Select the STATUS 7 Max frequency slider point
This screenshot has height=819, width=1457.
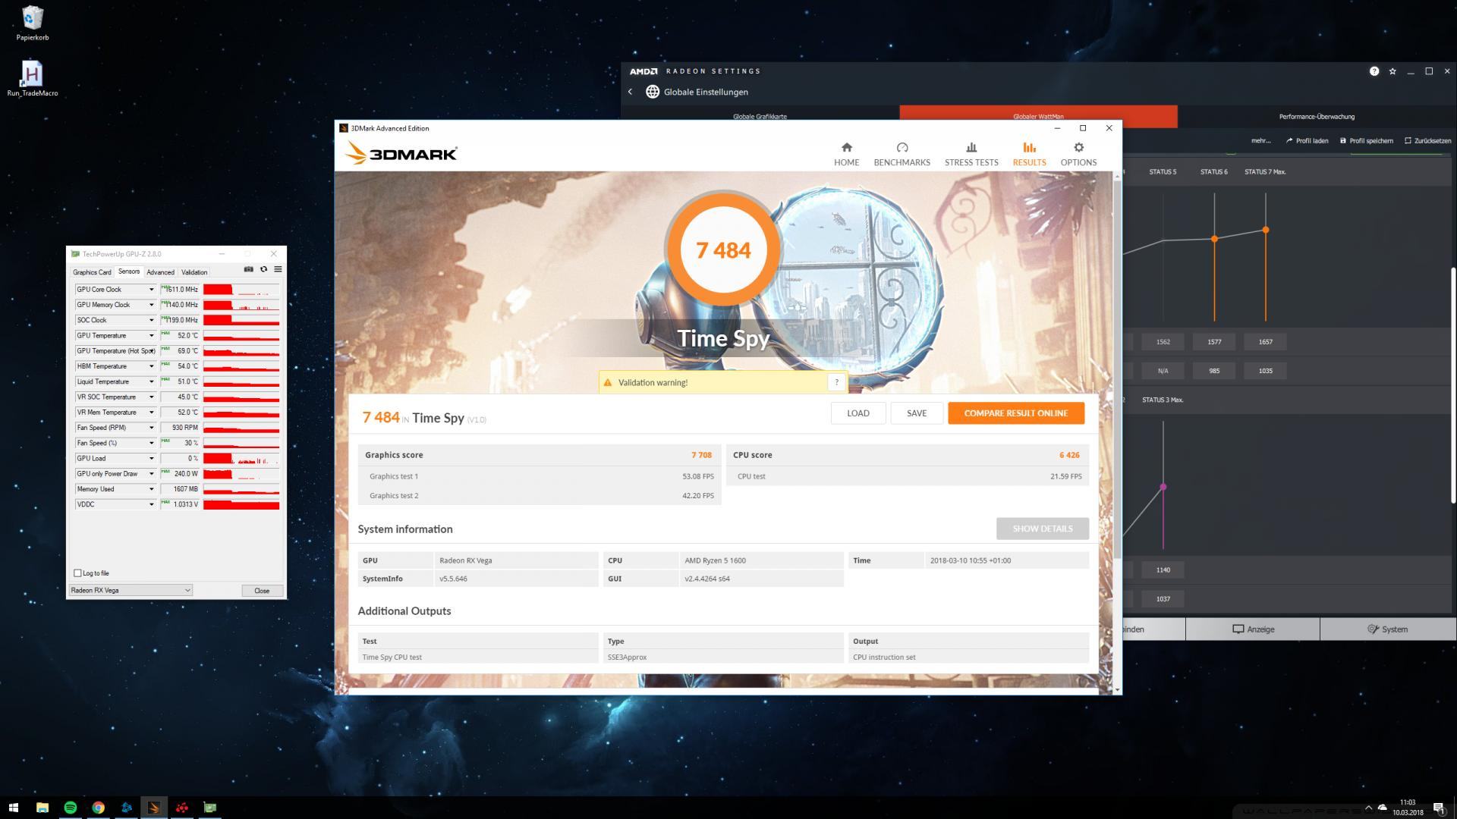click(x=1265, y=230)
